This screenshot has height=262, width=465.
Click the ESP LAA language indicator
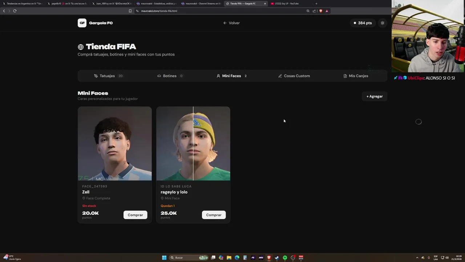pos(436,258)
